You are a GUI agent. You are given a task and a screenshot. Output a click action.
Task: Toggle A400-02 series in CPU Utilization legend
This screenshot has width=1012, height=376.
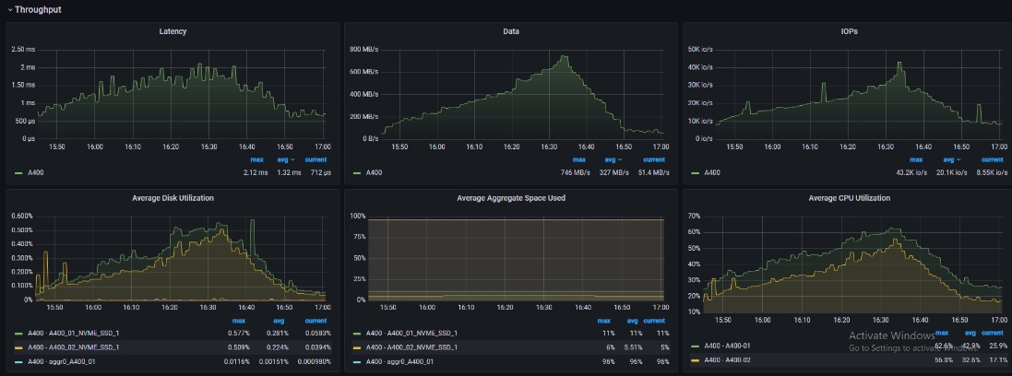tap(727, 360)
